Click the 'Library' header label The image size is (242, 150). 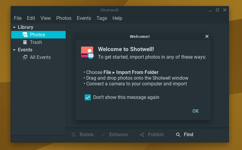pos(25,27)
